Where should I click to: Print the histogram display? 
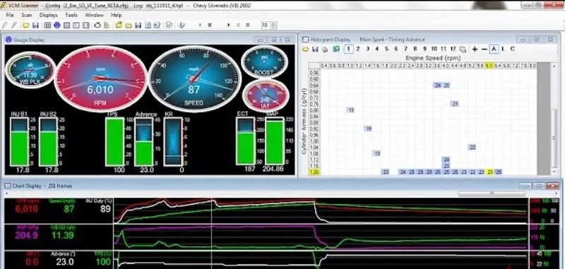click(x=325, y=49)
